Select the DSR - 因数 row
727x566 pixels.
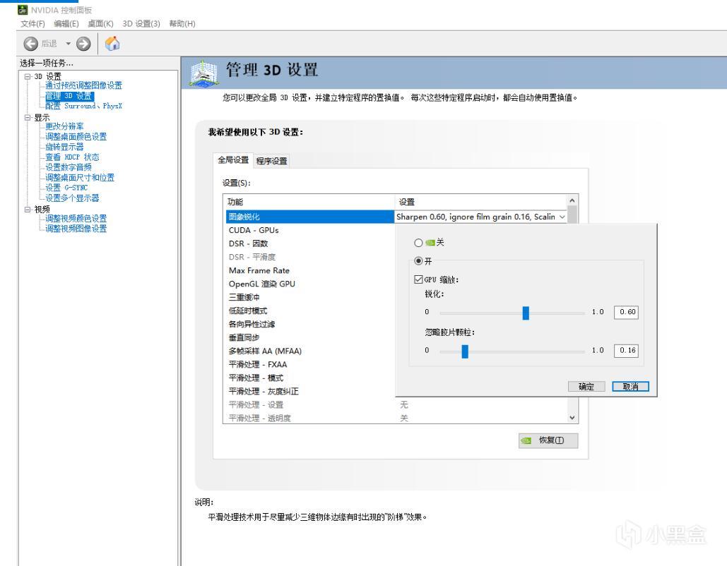click(309, 243)
